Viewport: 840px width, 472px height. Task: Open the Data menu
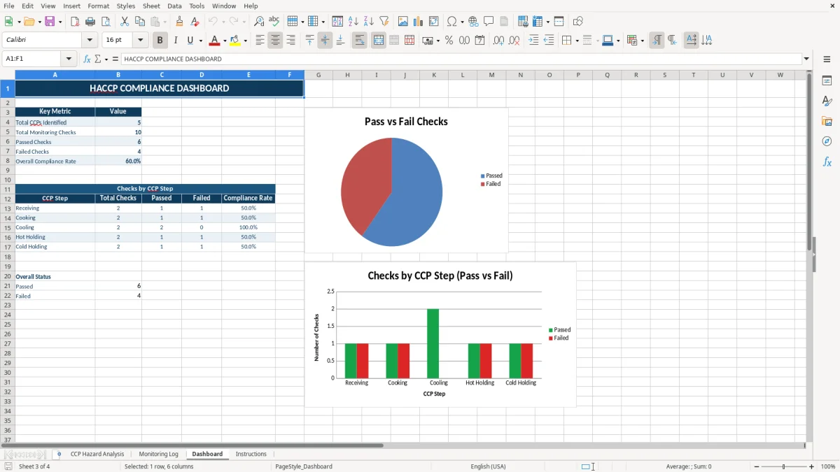point(174,6)
